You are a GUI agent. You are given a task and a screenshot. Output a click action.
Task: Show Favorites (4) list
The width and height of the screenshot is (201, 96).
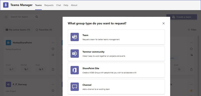coord(44,30)
